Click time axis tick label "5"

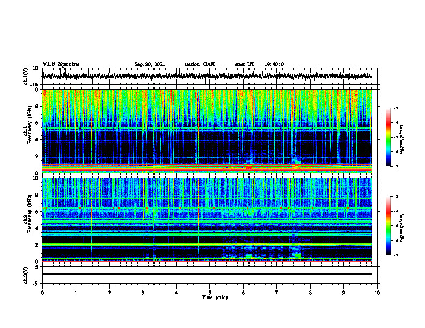(210, 293)
